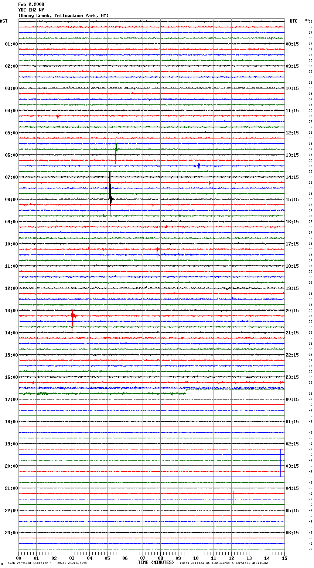This screenshot has height=568, width=314.
Task: Click the '09:00' MST time label
Action: point(11,222)
